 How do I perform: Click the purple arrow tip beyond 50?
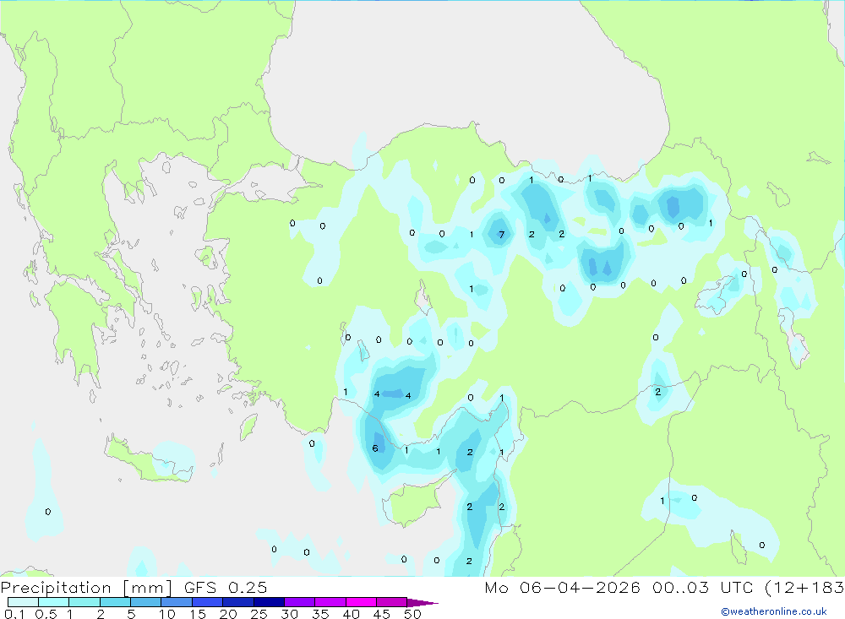click(x=422, y=602)
